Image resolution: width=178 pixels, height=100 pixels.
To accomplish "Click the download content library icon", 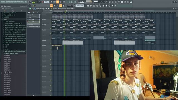I will pyautogui.click(x=131, y=2).
